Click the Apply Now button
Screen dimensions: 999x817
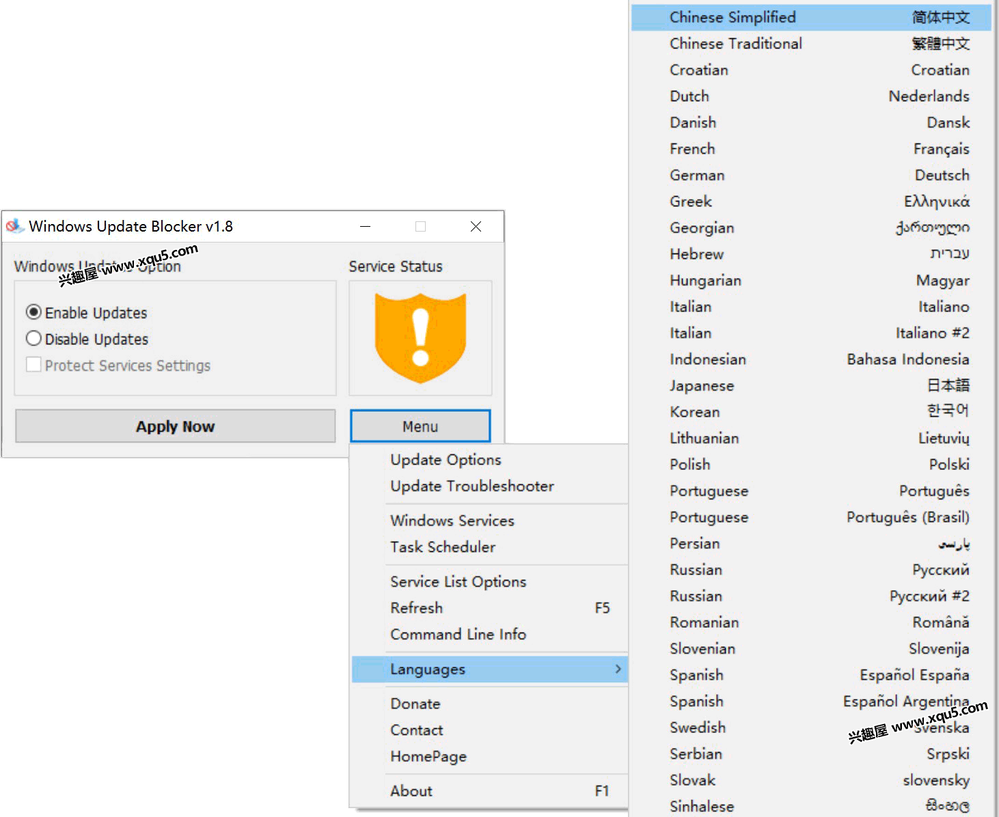176,426
